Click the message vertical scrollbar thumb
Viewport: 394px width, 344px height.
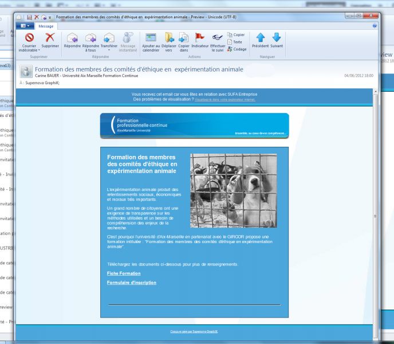click(376, 216)
